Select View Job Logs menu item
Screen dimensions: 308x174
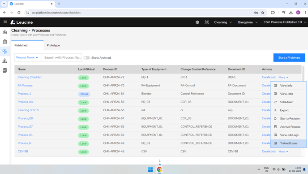click(x=288, y=135)
